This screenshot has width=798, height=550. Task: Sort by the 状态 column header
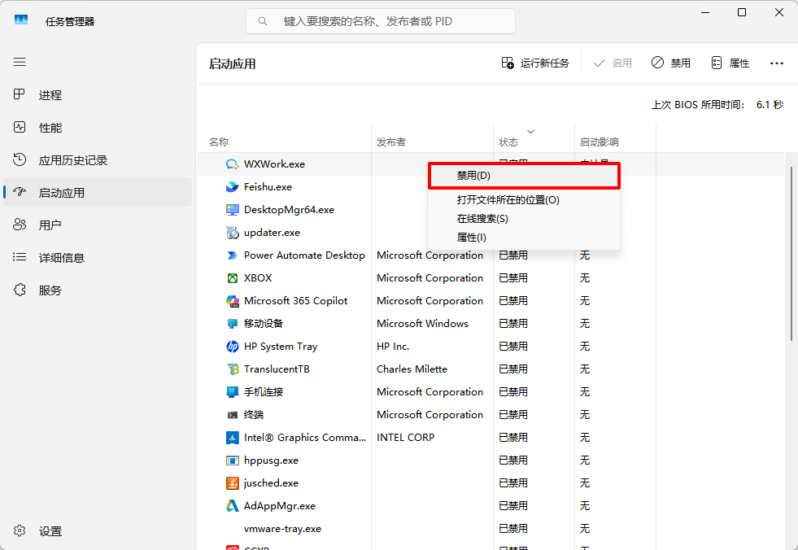pyautogui.click(x=534, y=138)
